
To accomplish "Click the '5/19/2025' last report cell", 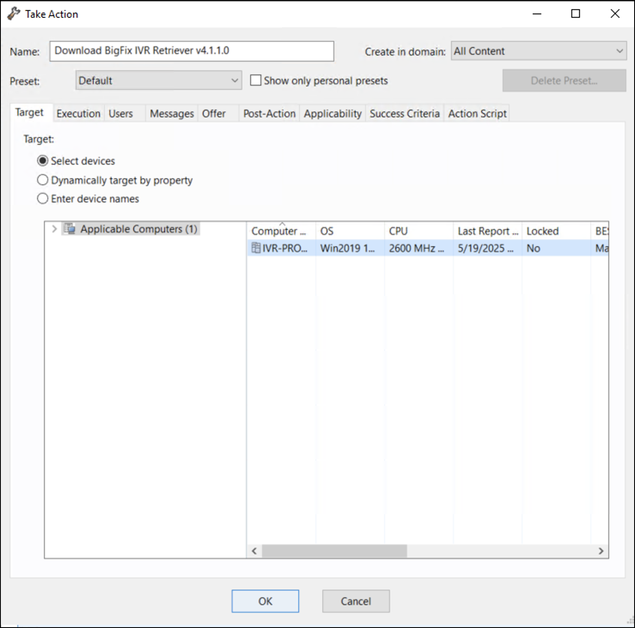I will point(487,248).
